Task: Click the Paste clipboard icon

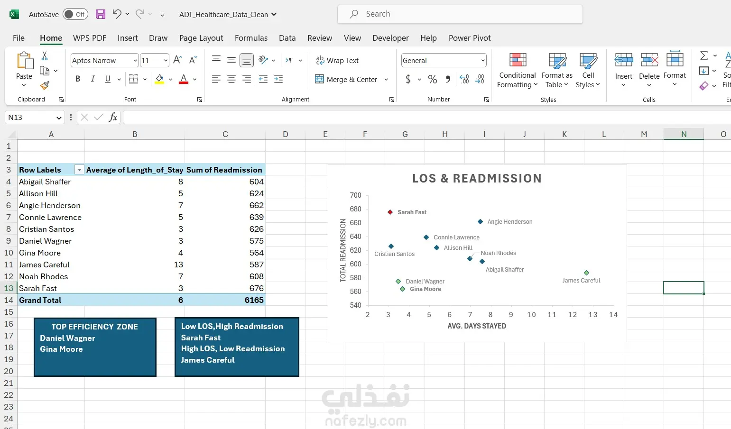Action: click(x=24, y=61)
